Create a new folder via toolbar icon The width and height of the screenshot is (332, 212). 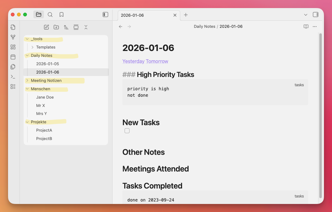[56, 27]
